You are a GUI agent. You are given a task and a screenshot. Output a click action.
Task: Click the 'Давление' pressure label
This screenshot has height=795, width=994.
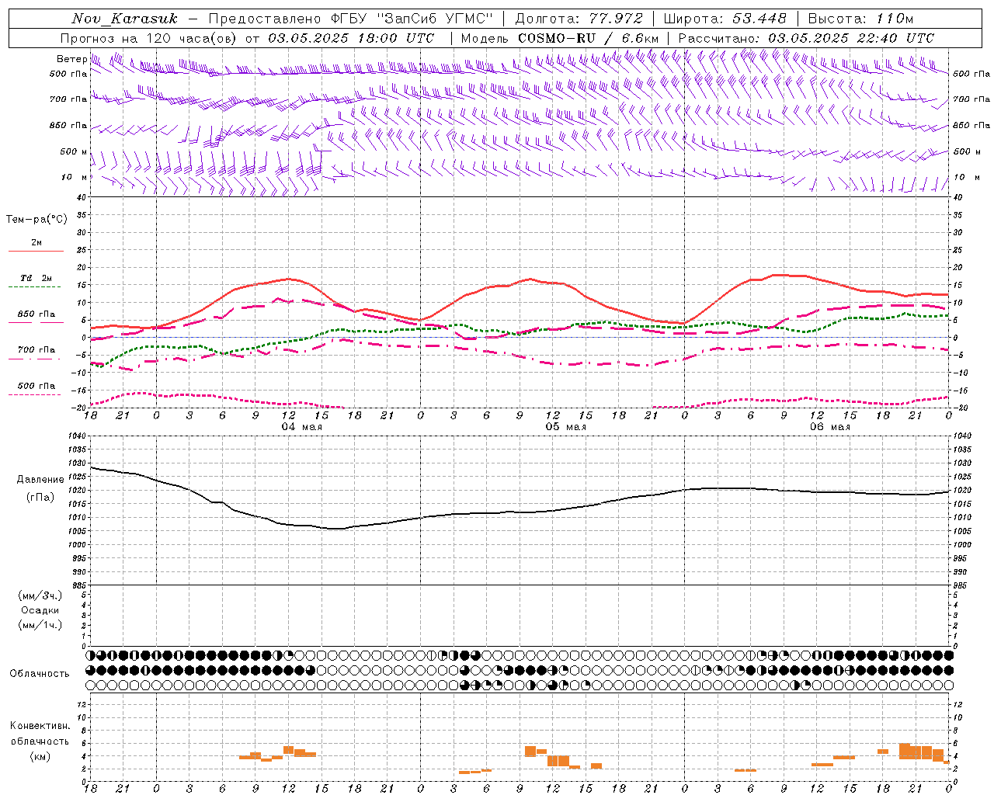click(x=40, y=480)
